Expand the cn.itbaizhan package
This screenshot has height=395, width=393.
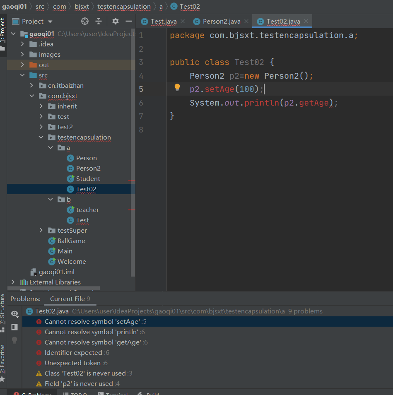click(x=32, y=85)
